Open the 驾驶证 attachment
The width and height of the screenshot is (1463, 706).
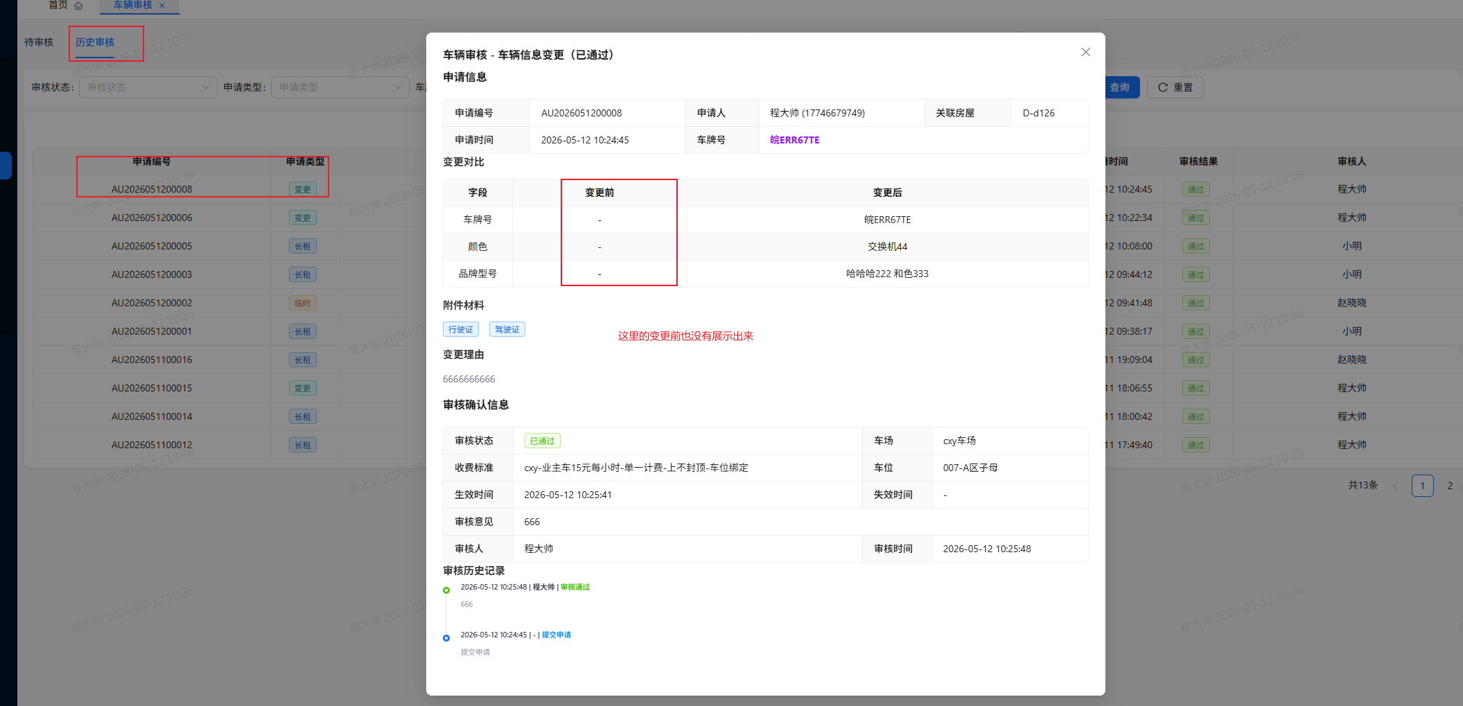(507, 330)
